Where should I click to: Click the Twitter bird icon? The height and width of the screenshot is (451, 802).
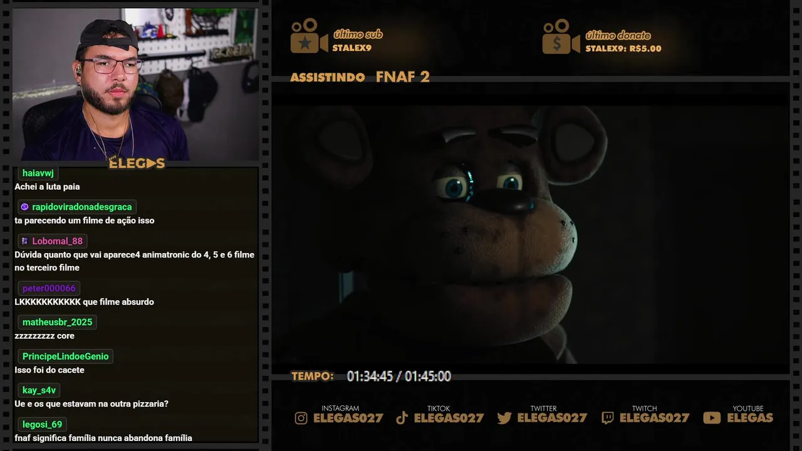pos(504,418)
